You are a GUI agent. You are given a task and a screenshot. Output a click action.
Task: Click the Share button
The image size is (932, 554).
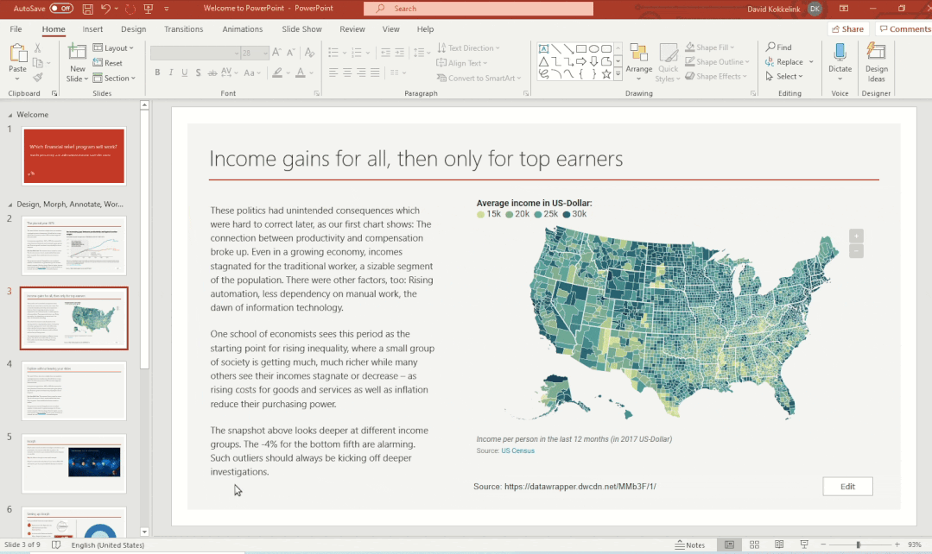[848, 28]
